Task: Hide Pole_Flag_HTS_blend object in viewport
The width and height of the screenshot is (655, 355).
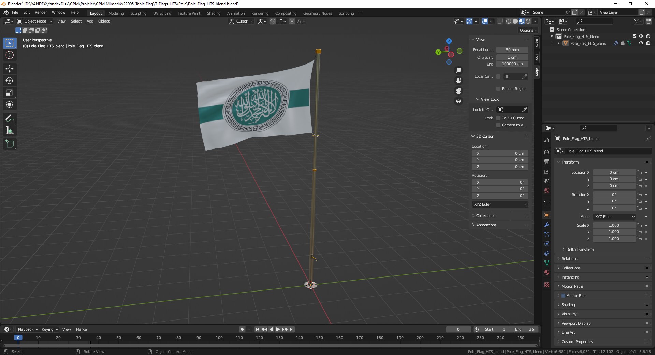Action: pos(641,43)
